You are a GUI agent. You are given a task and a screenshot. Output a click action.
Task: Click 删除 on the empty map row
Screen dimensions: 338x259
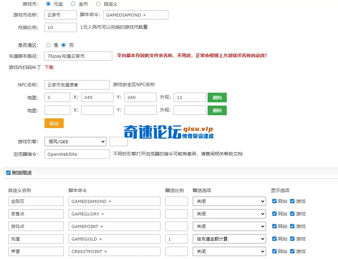point(217,110)
